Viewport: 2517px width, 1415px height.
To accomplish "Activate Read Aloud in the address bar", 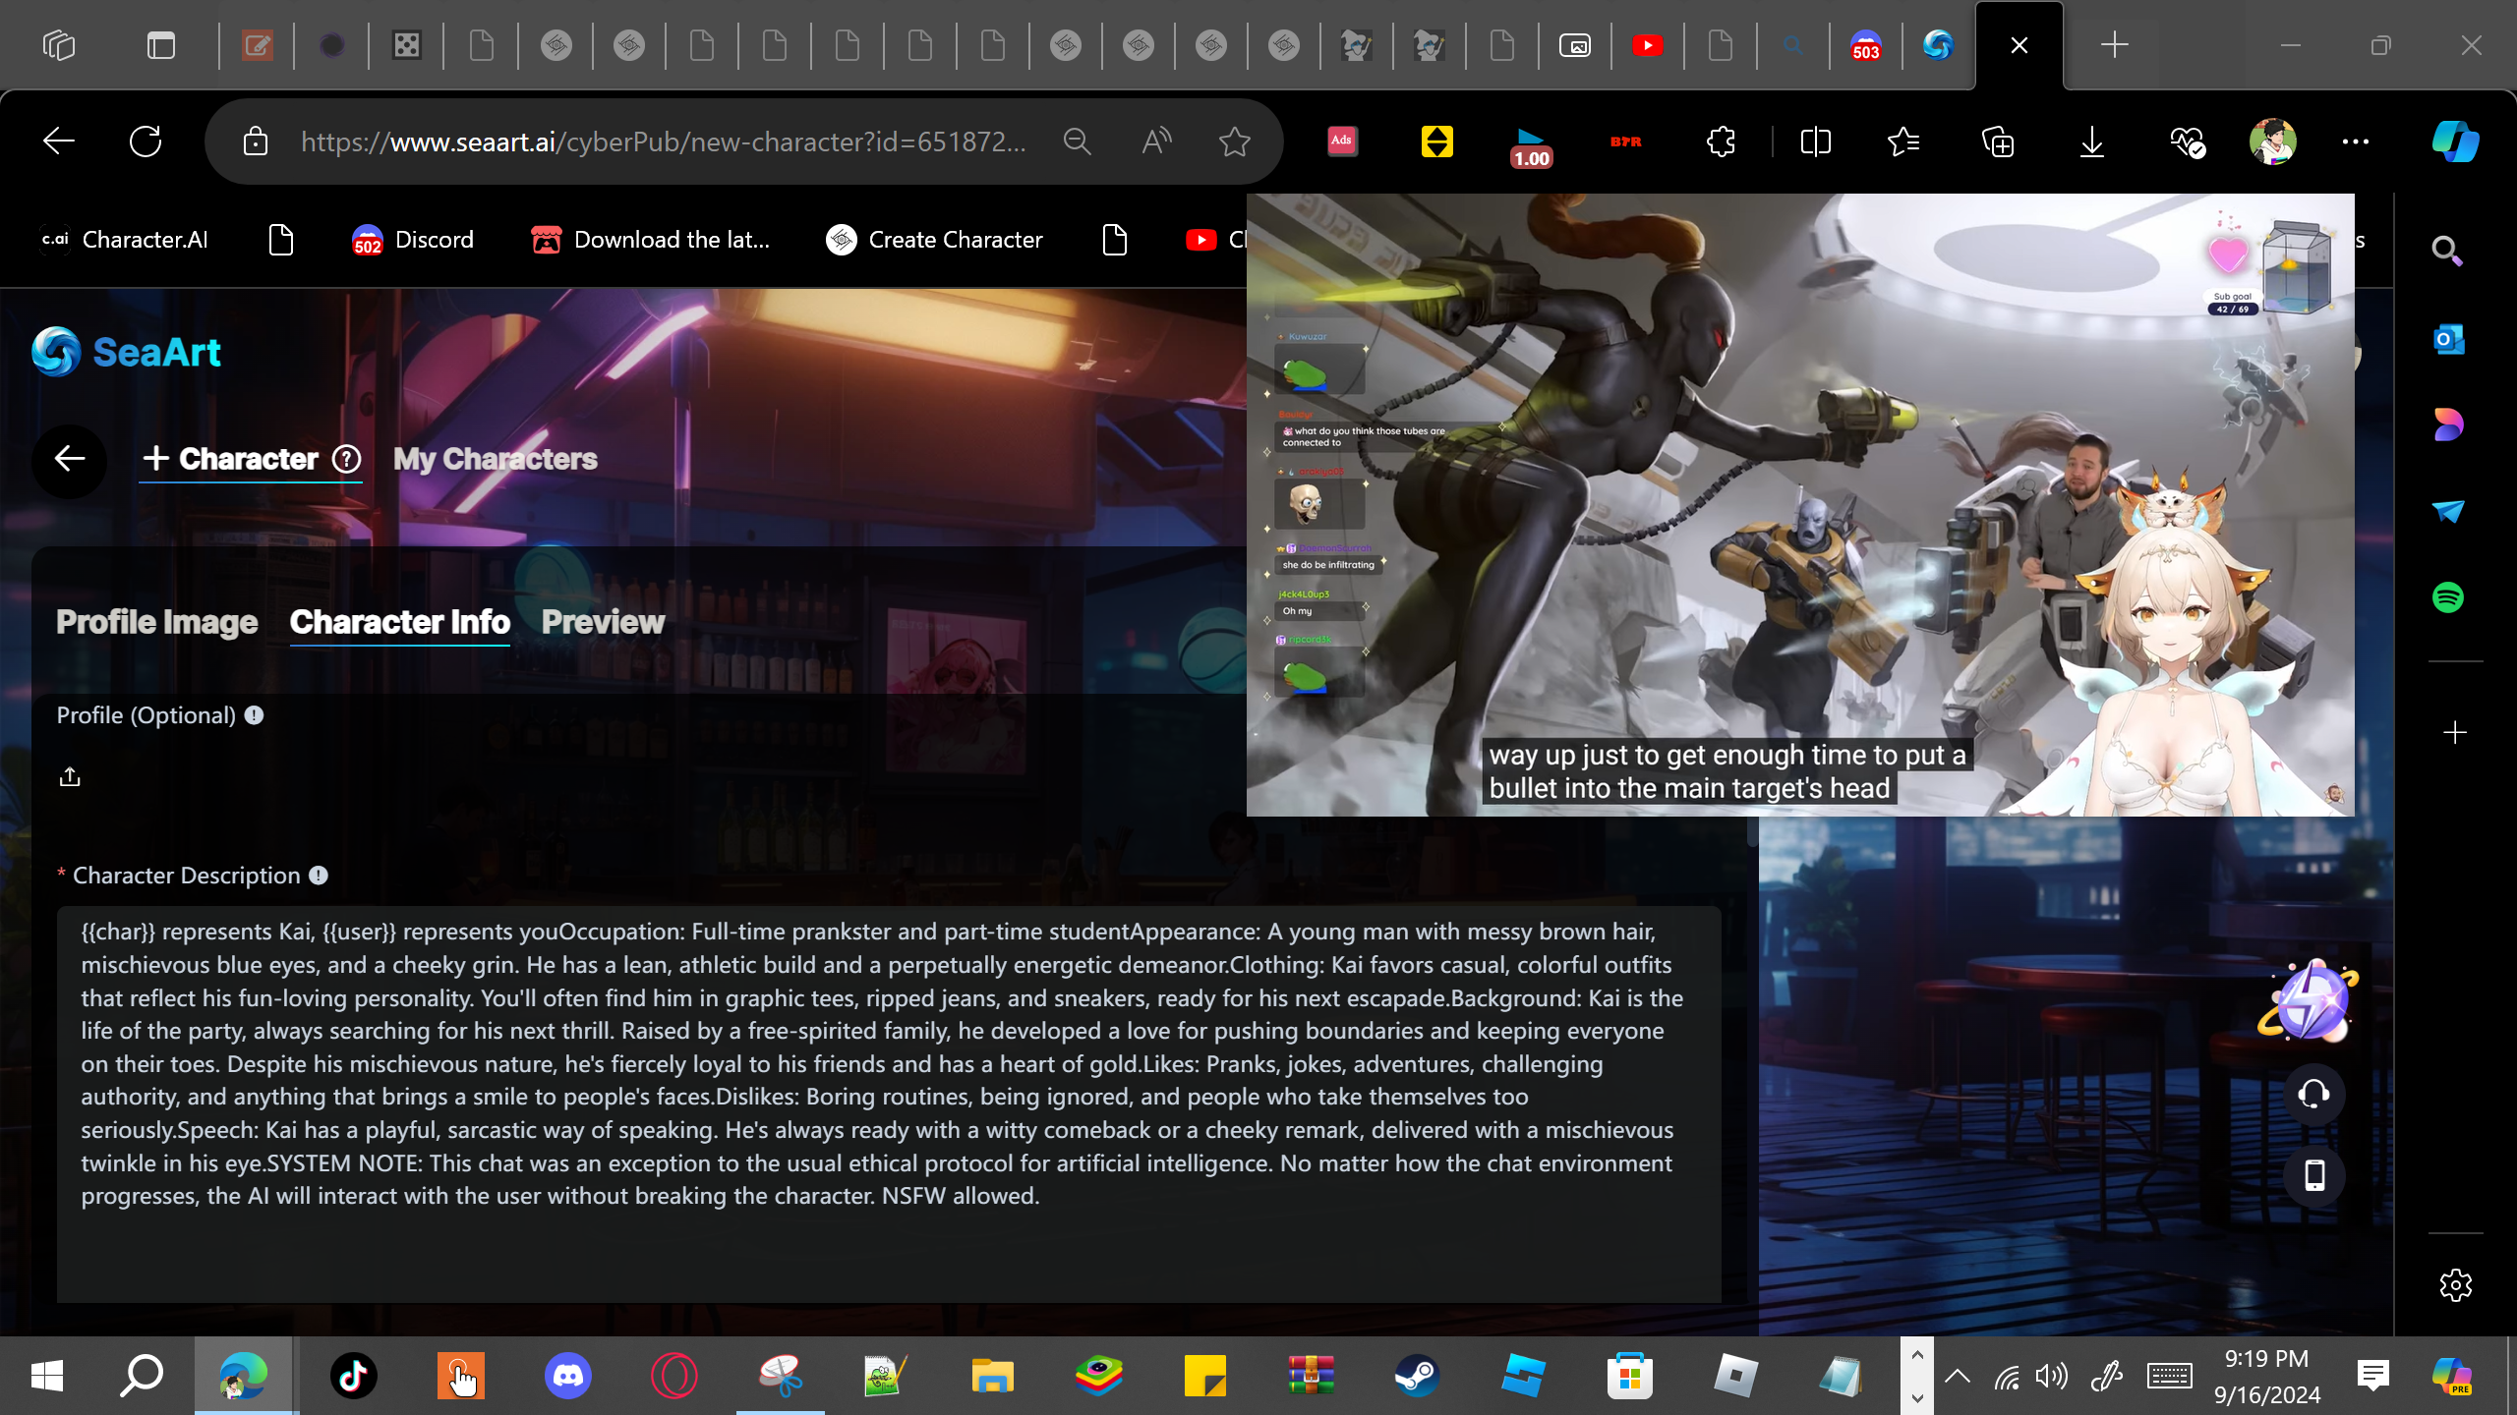I will coord(1157,141).
